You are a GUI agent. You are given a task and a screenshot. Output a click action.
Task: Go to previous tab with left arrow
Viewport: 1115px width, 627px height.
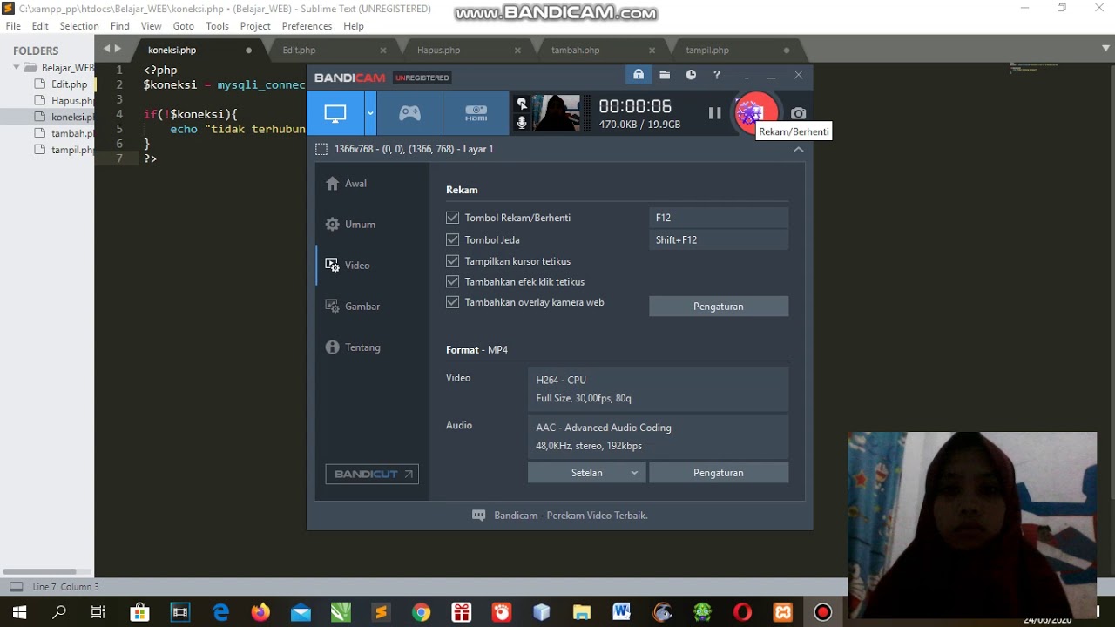(x=107, y=50)
